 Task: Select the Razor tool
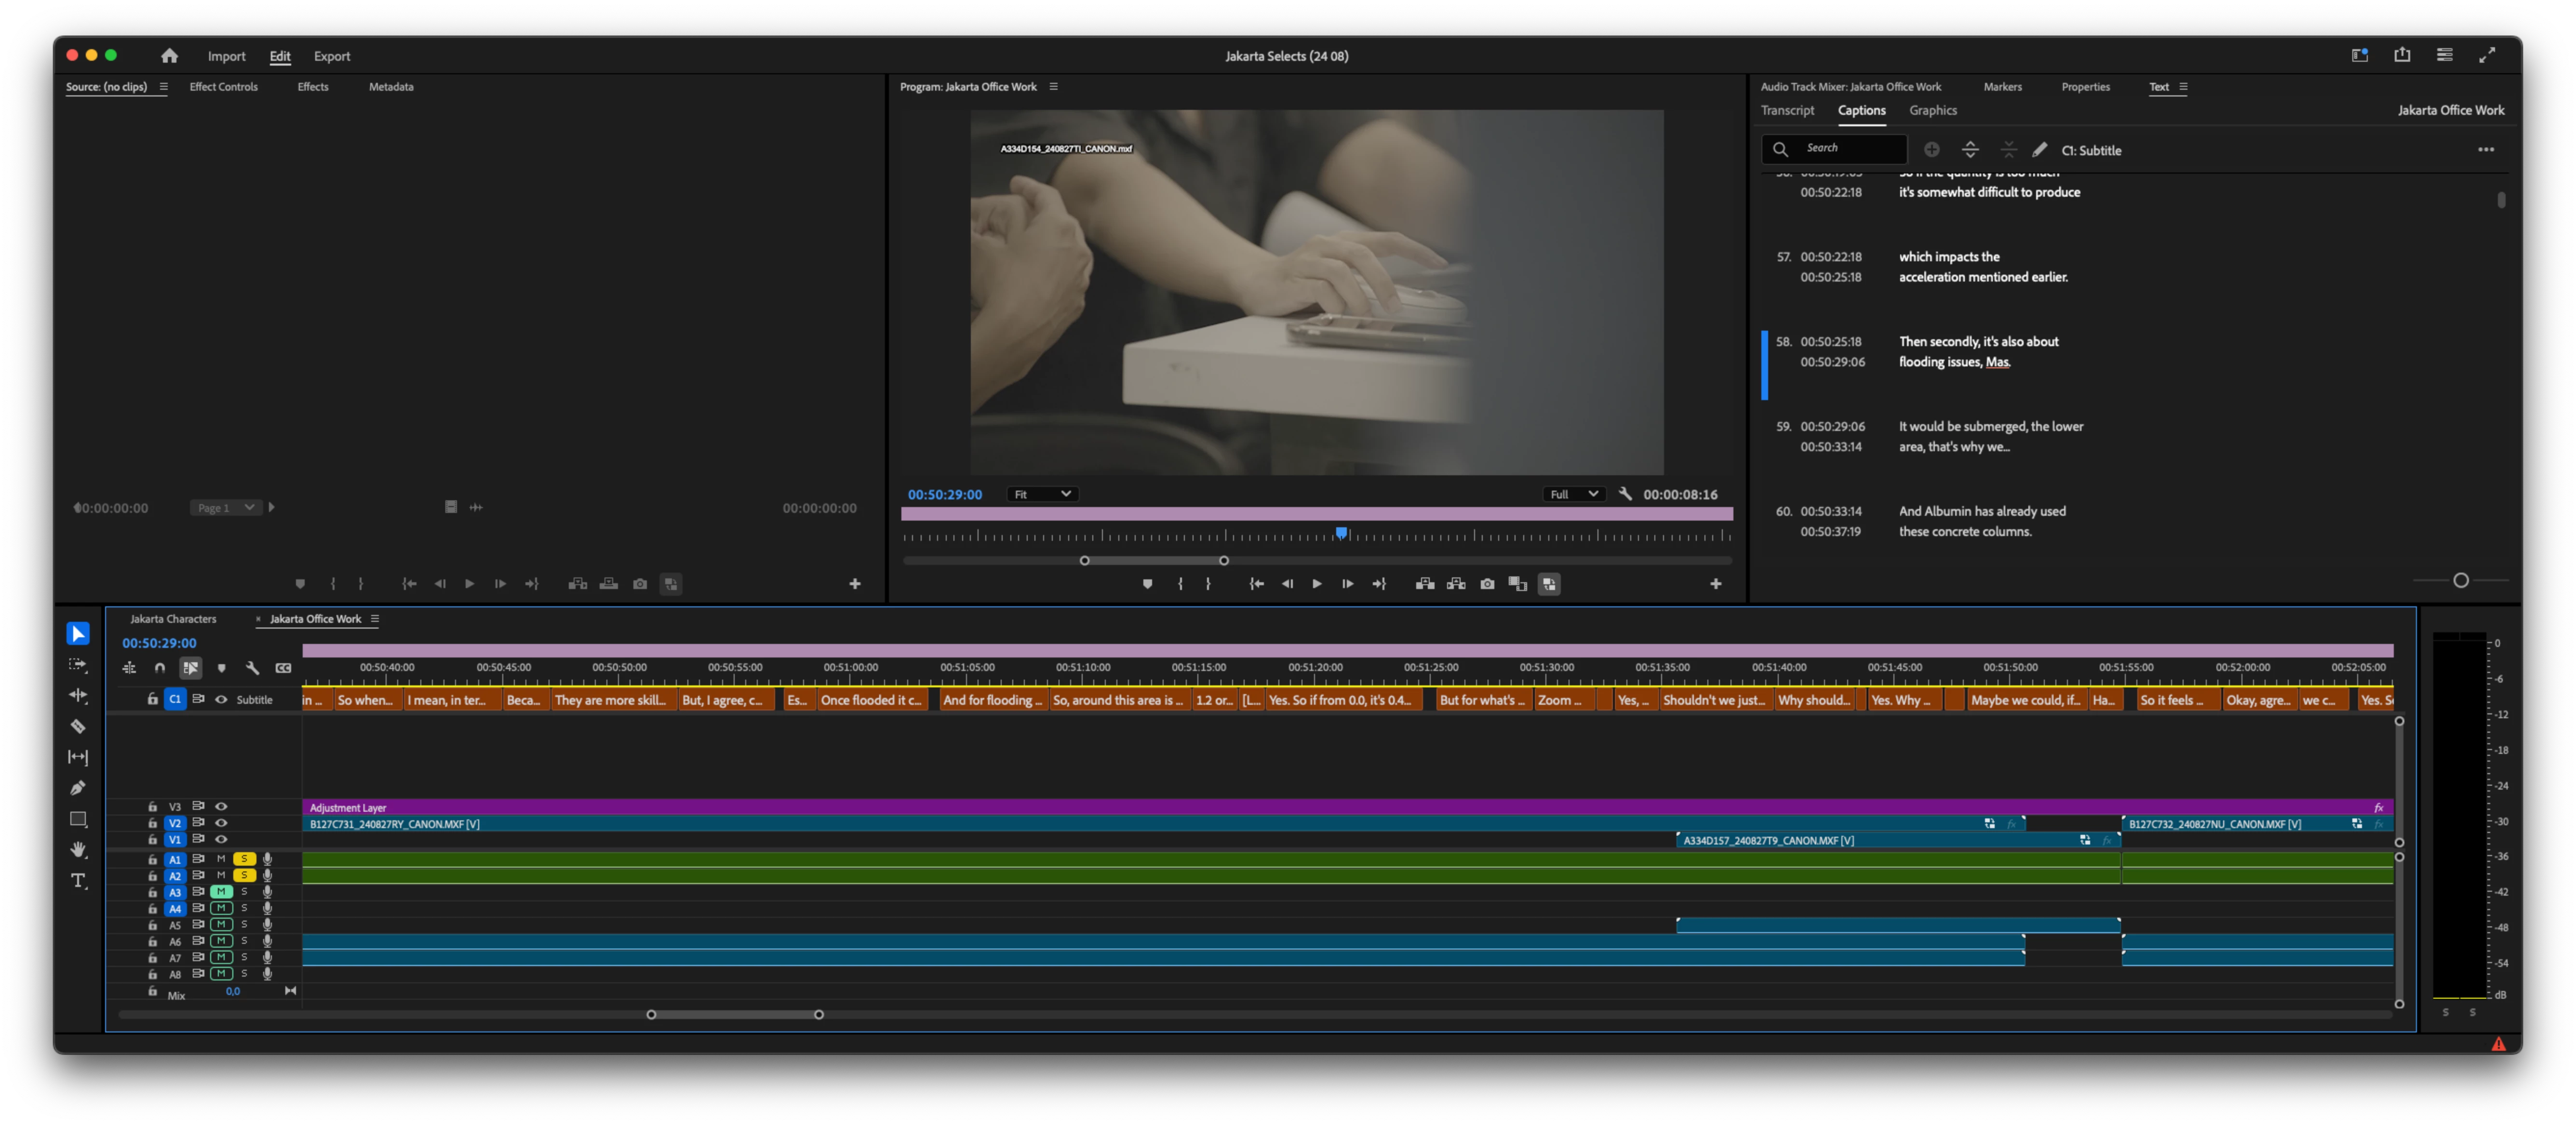tap(78, 727)
